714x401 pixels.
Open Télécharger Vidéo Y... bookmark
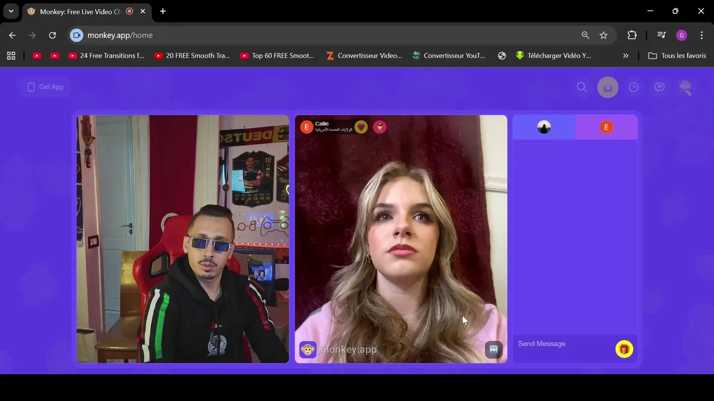coord(553,56)
